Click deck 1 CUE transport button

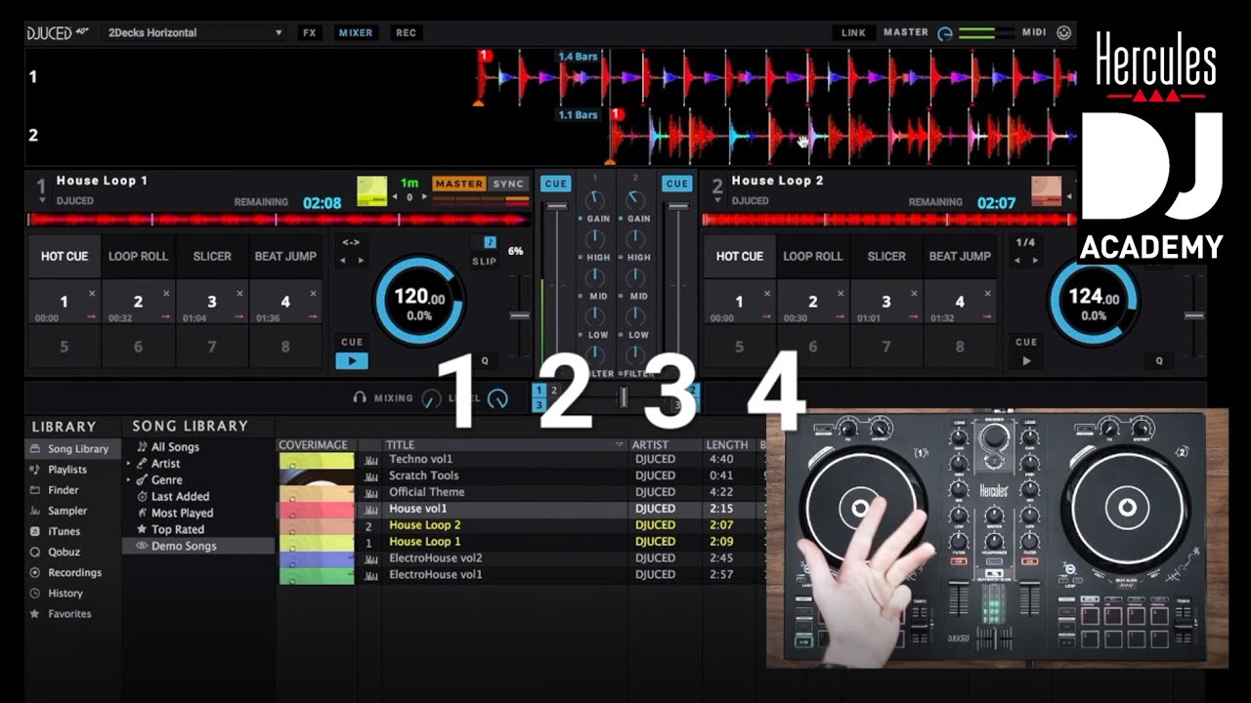point(352,342)
